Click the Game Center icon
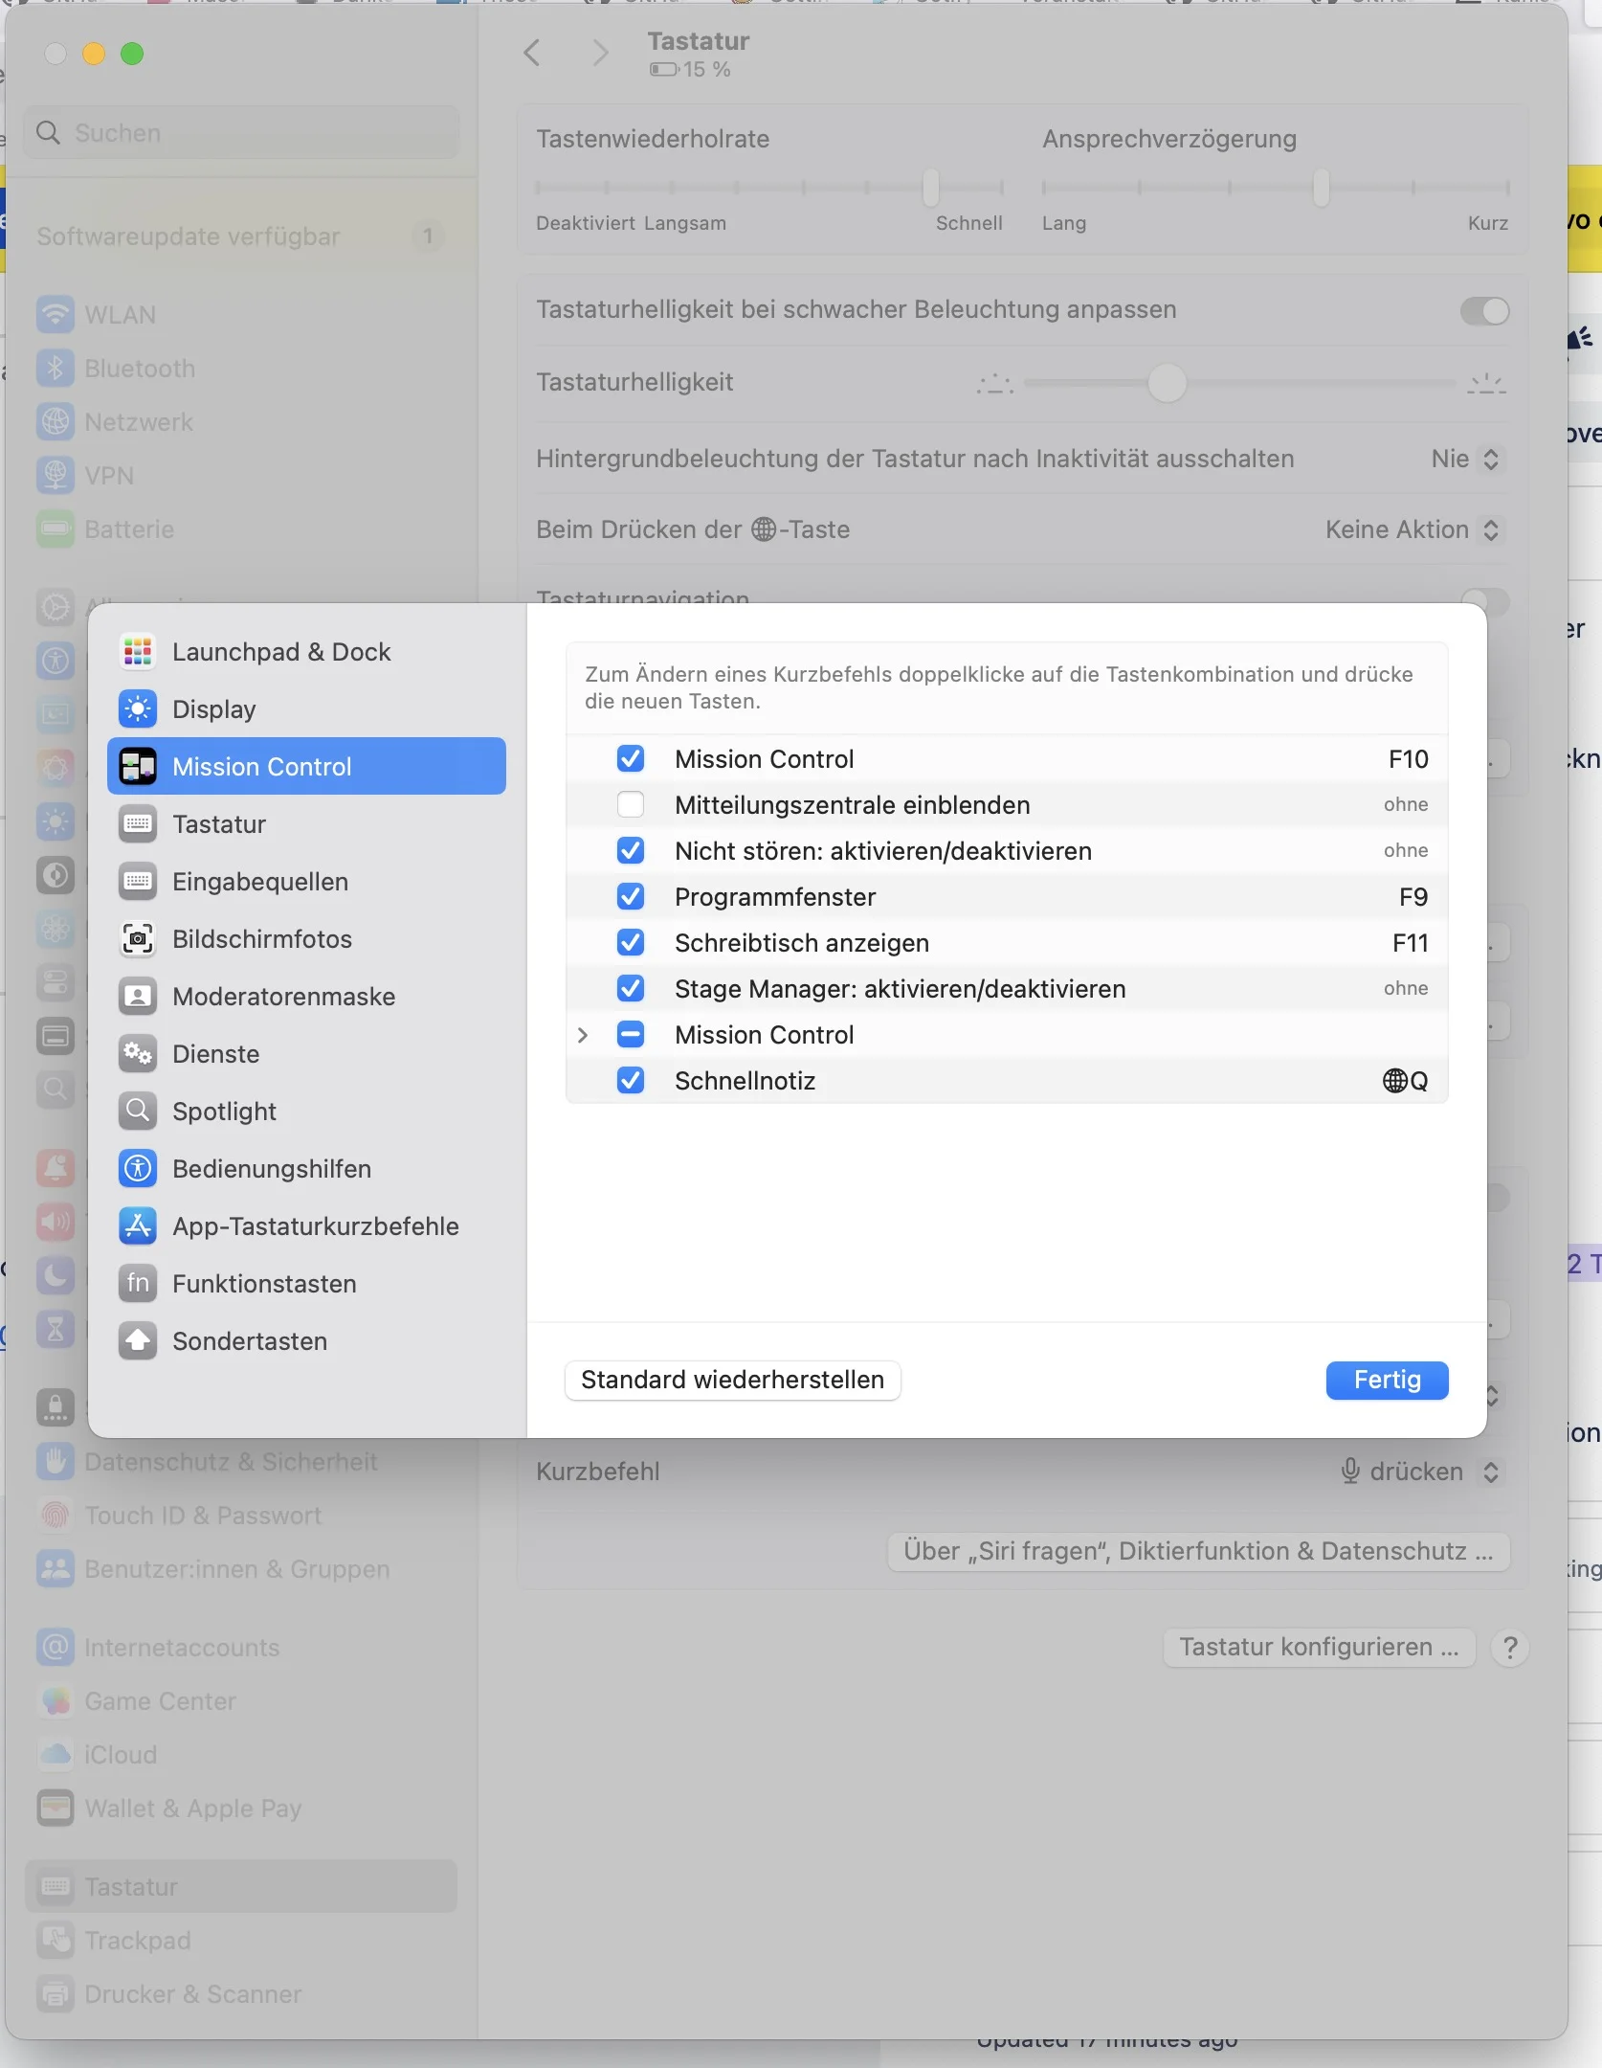 (56, 1701)
